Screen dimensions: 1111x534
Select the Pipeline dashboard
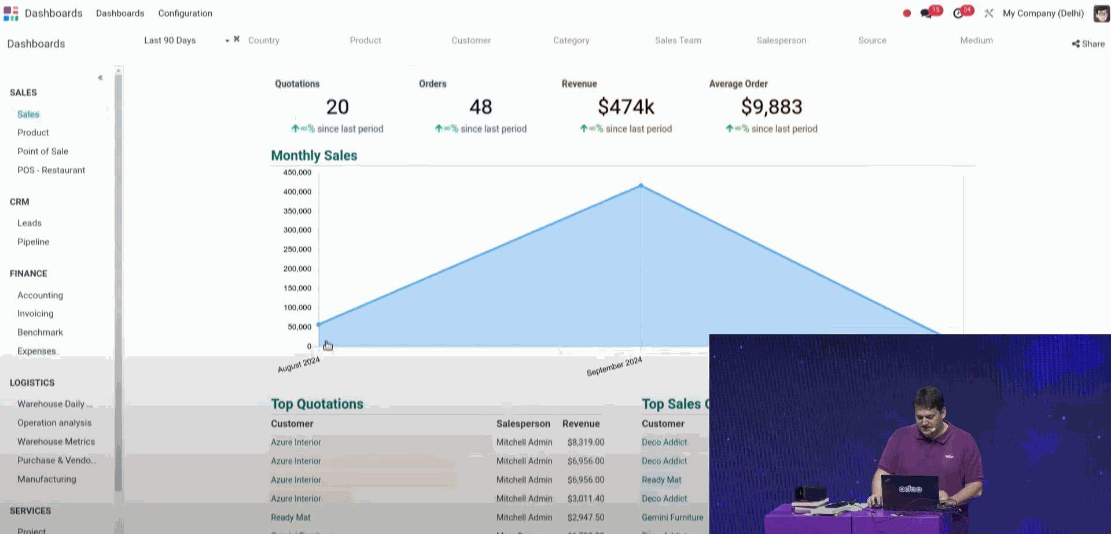coord(33,242)
